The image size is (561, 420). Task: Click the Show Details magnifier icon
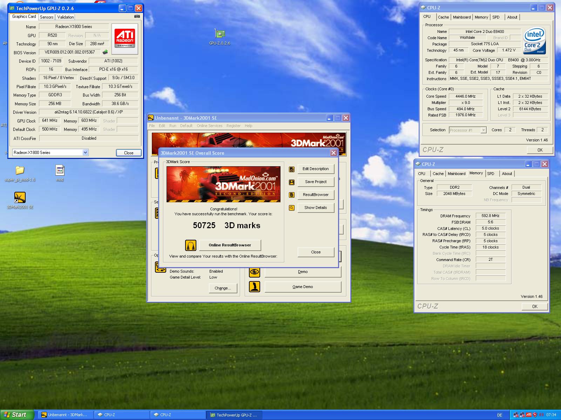pyautogui.click(x=292, y=208)
